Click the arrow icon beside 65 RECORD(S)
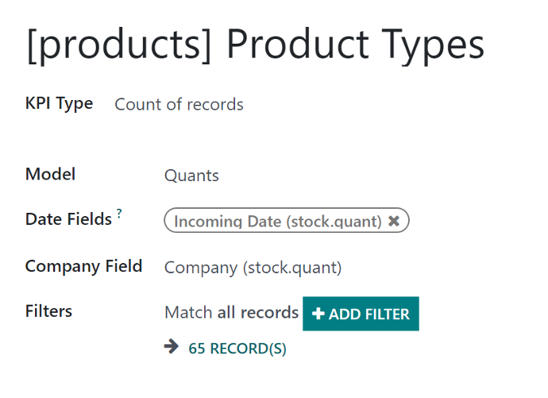This screenshot has height=398, width=548. click(172, 346)
